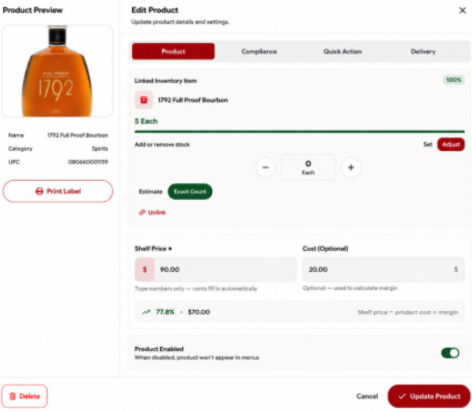Image resolution: width=472 pixels, height=412 pixels.
Task: Open the Compliance tab
Action: (259, 52)
